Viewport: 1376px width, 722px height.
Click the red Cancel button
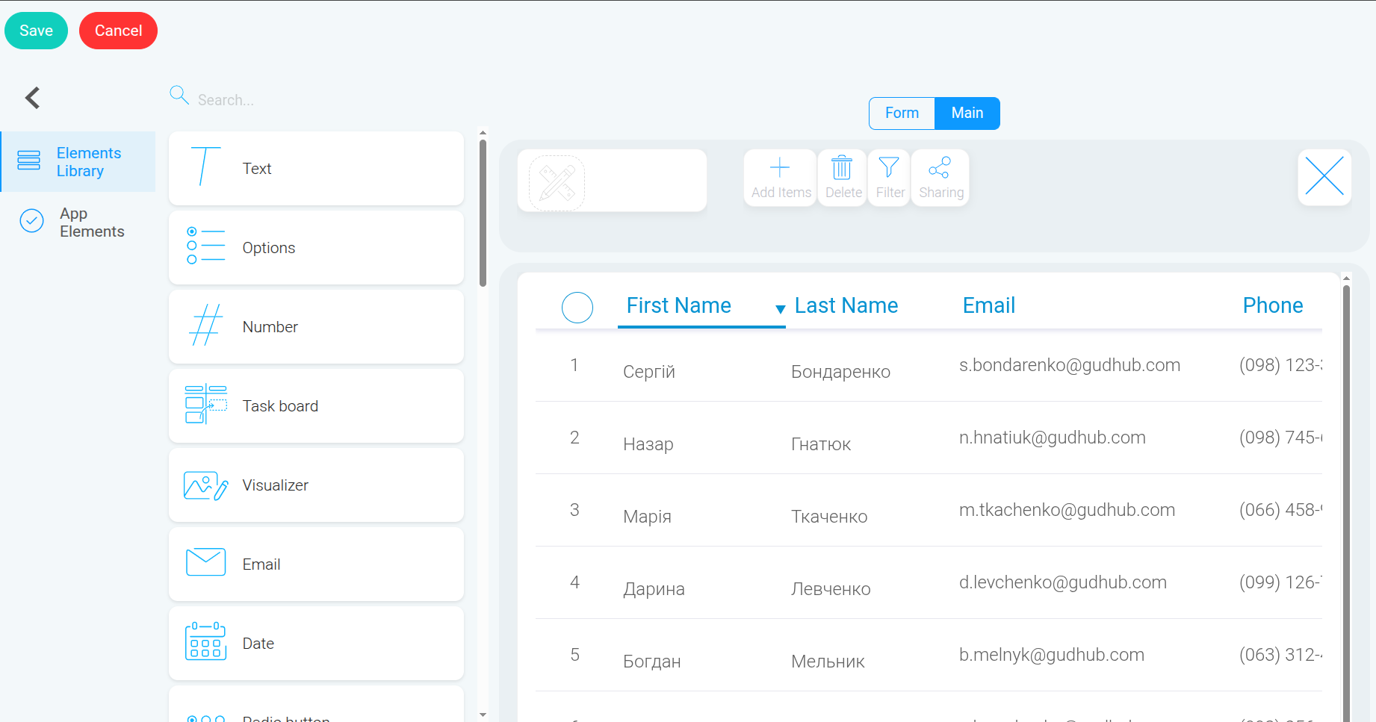[x=118, y=31]
